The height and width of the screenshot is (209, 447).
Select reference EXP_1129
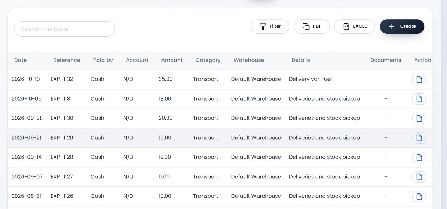pyautogui.click(x=62, y=138)
